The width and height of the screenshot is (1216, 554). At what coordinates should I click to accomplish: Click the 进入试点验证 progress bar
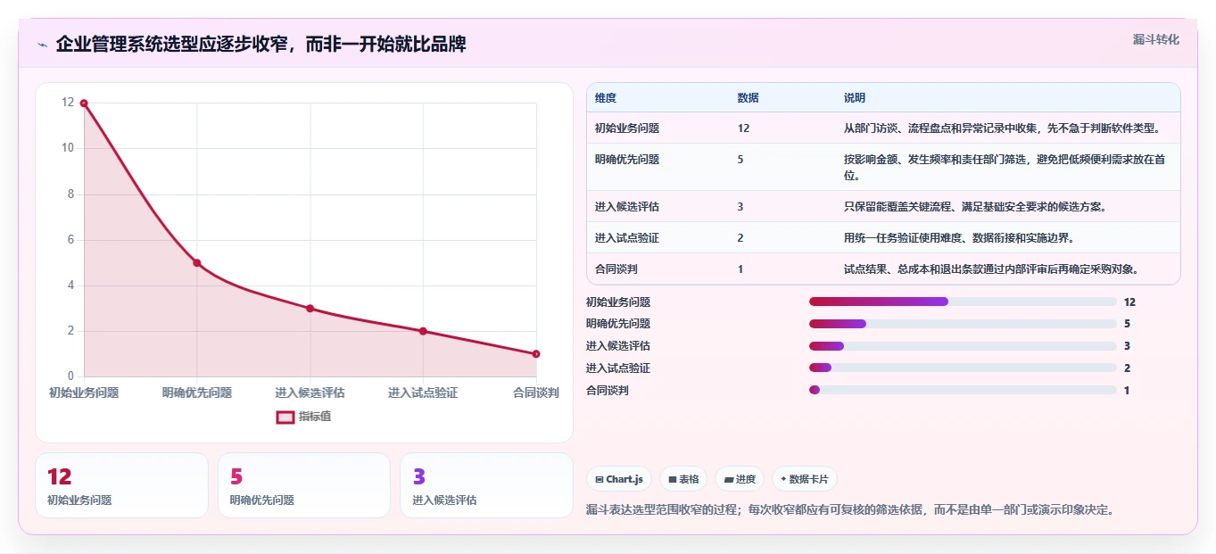963,368
